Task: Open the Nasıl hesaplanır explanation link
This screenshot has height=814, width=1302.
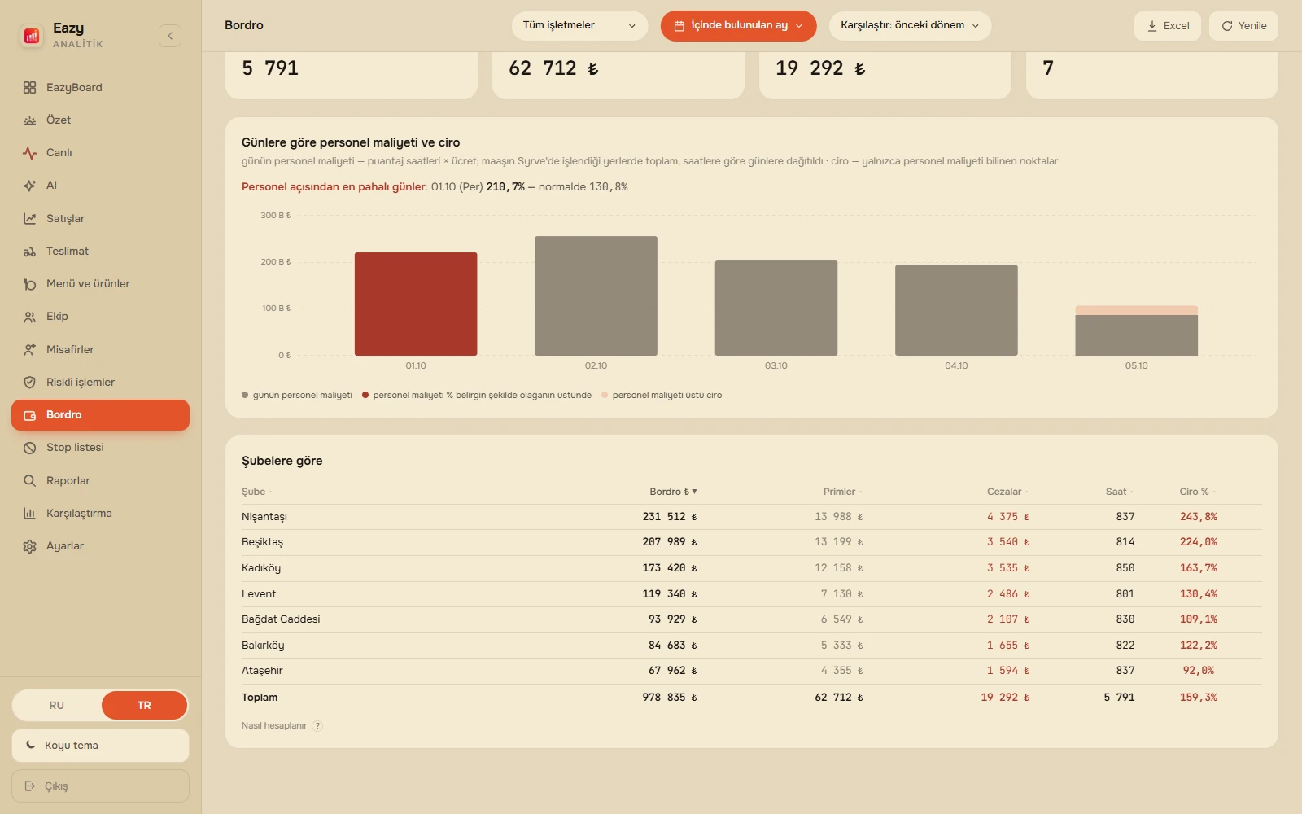Action: click(274, 726)
